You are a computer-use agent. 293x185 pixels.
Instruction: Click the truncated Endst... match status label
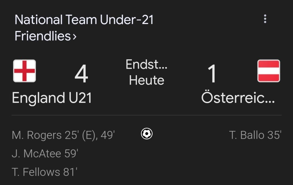pos(146,65)
